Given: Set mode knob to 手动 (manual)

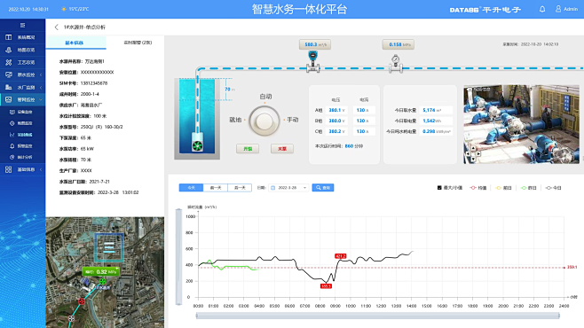Looking at the screenshot, I should pyautogui.click(x=292, y=120).
